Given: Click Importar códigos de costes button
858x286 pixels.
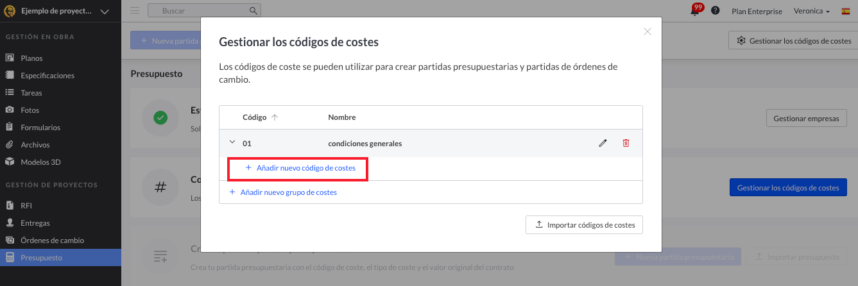Looking at the screenshot, I should pyautogui.click(x=584, y=225).
